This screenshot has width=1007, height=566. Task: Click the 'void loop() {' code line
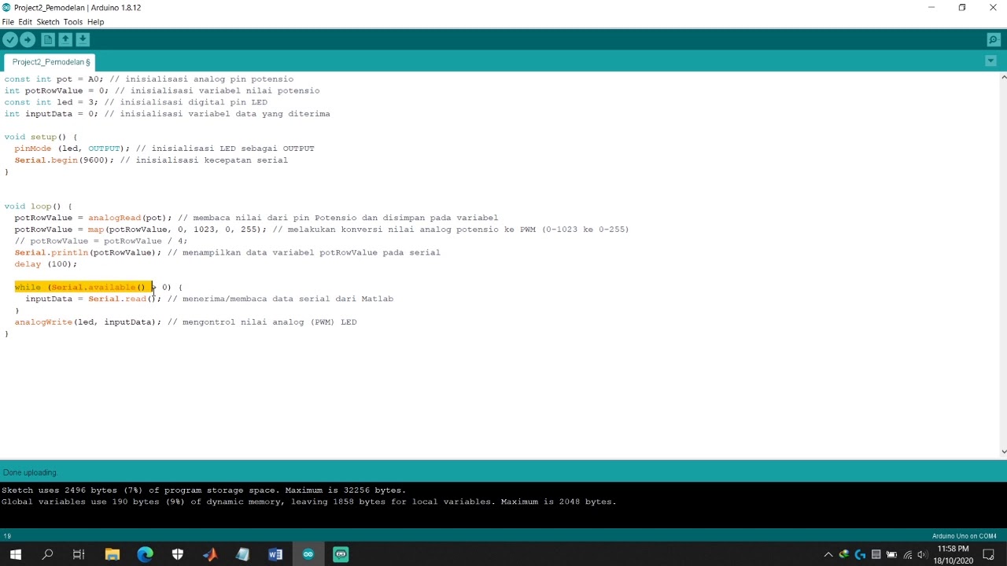click(x=38, y=206)
